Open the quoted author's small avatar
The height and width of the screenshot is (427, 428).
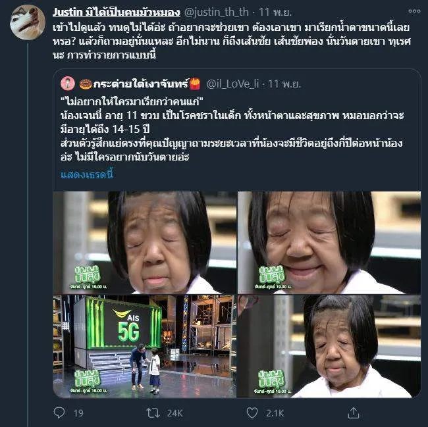pos(68,84)
